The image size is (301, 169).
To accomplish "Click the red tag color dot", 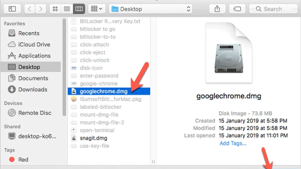I will [12, 159].
